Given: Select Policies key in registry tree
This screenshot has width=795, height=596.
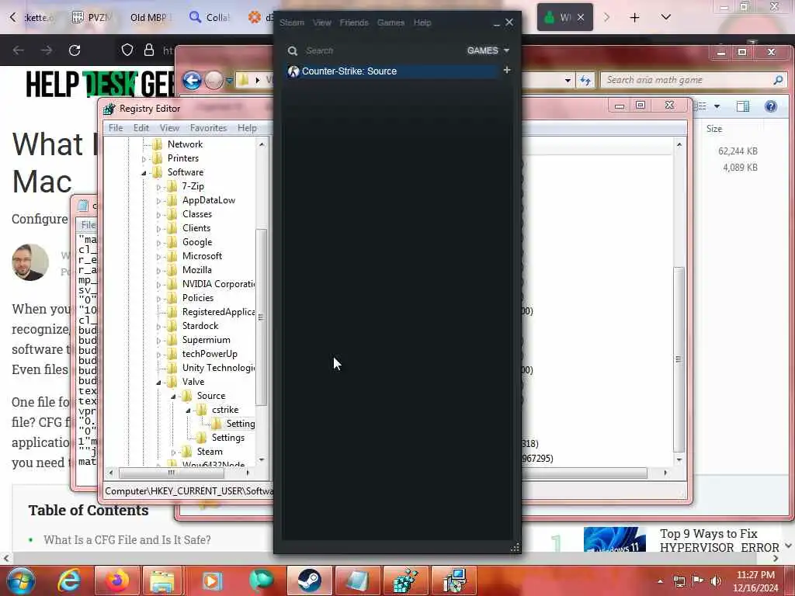Looking at the screenshot, I should click(x=198, y=298).
